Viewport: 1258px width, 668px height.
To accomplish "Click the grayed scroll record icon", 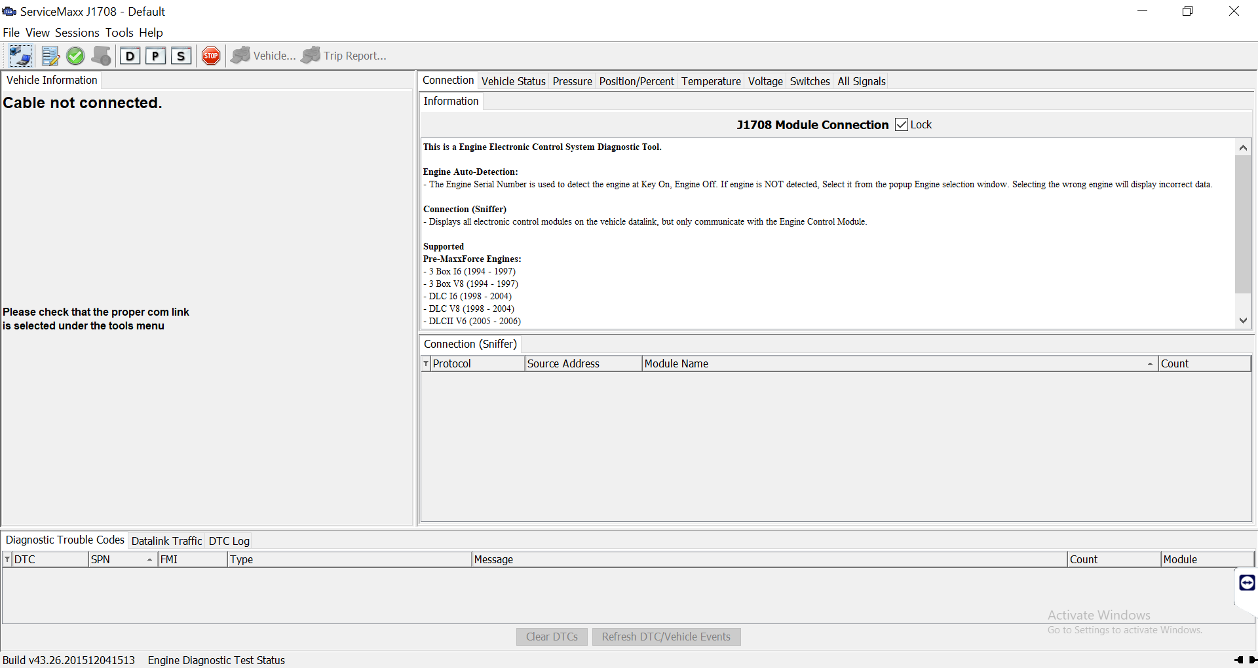I will tap(102, 56).
